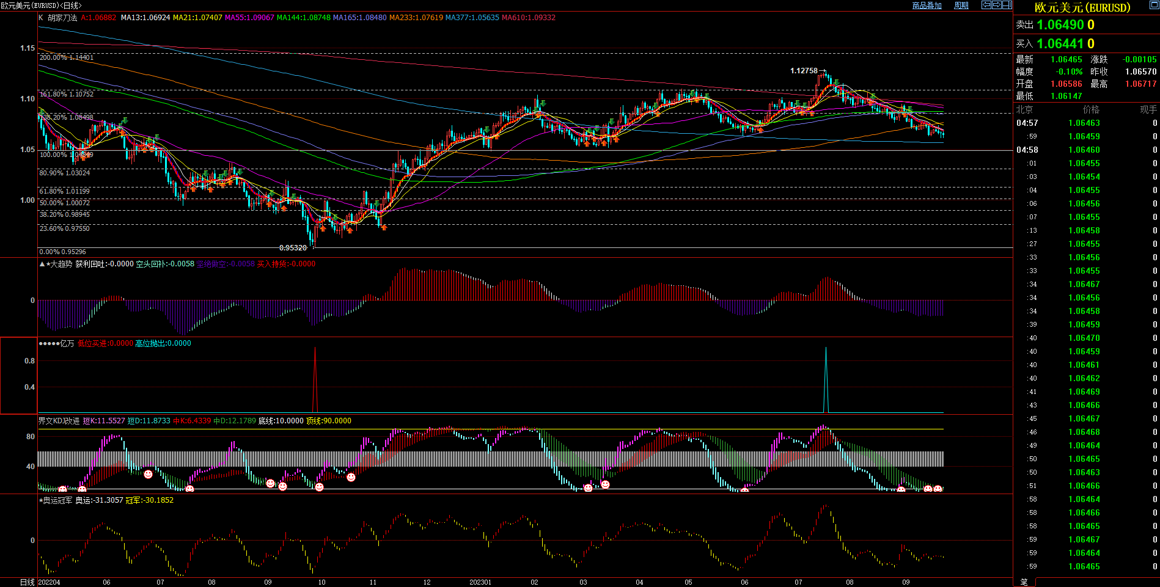Screen dimensions: 1160x587
Task: Click the 胡家刀法 indicator name
Action: tap(62, 18)
